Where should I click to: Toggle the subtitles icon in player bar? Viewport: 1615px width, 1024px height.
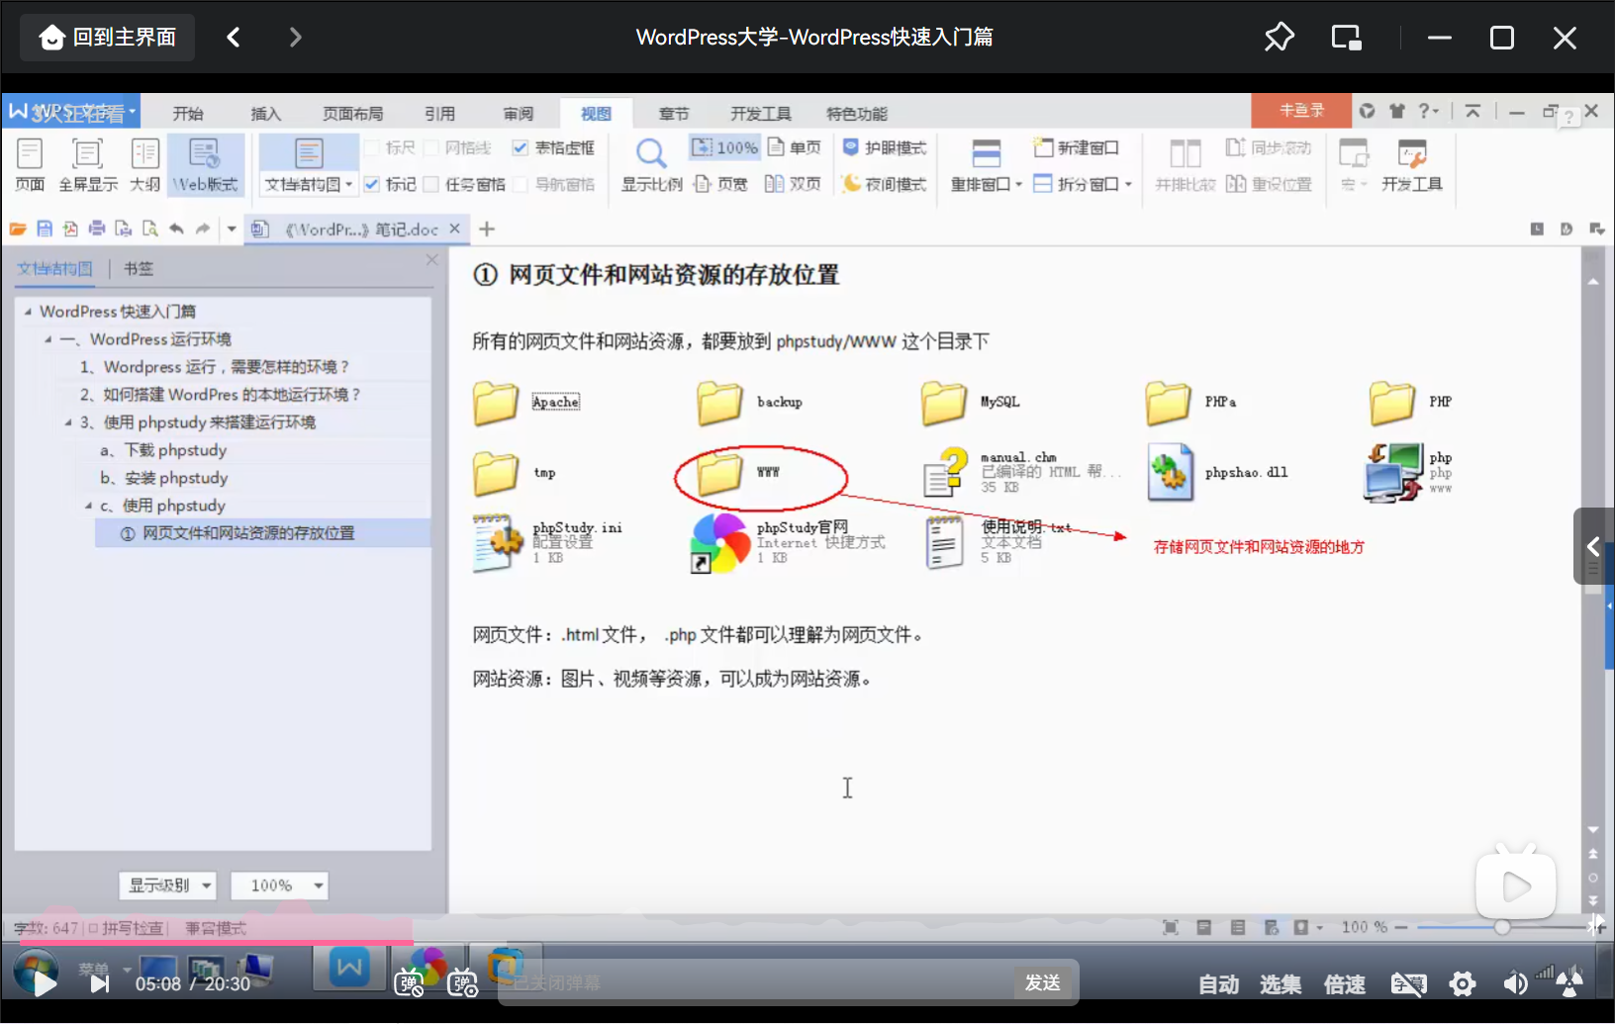(1408, 983)
